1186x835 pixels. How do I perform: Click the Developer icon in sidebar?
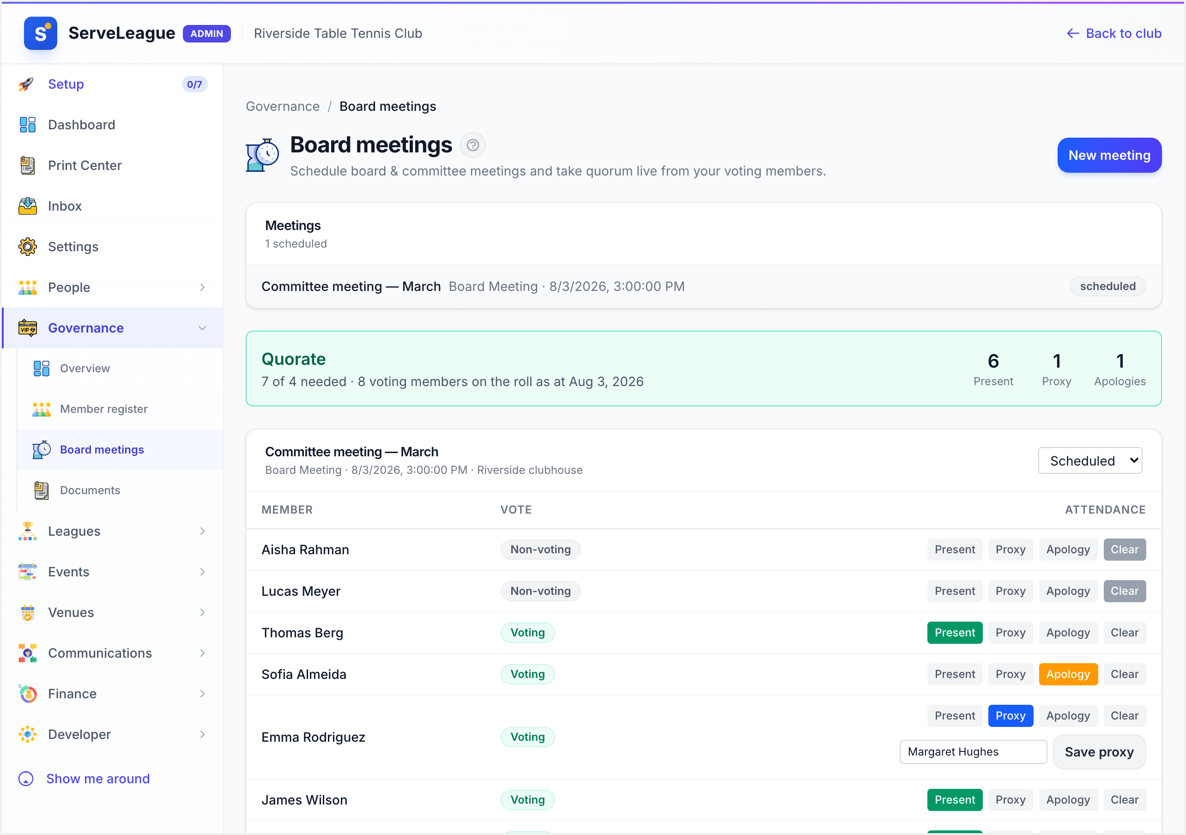[27, 734]
